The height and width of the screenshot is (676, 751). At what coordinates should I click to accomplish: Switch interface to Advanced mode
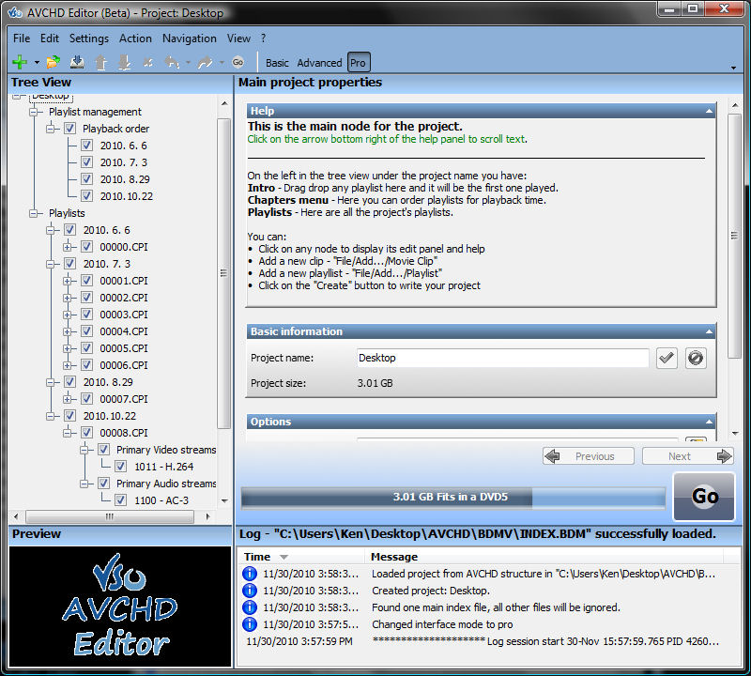[319, 63]
